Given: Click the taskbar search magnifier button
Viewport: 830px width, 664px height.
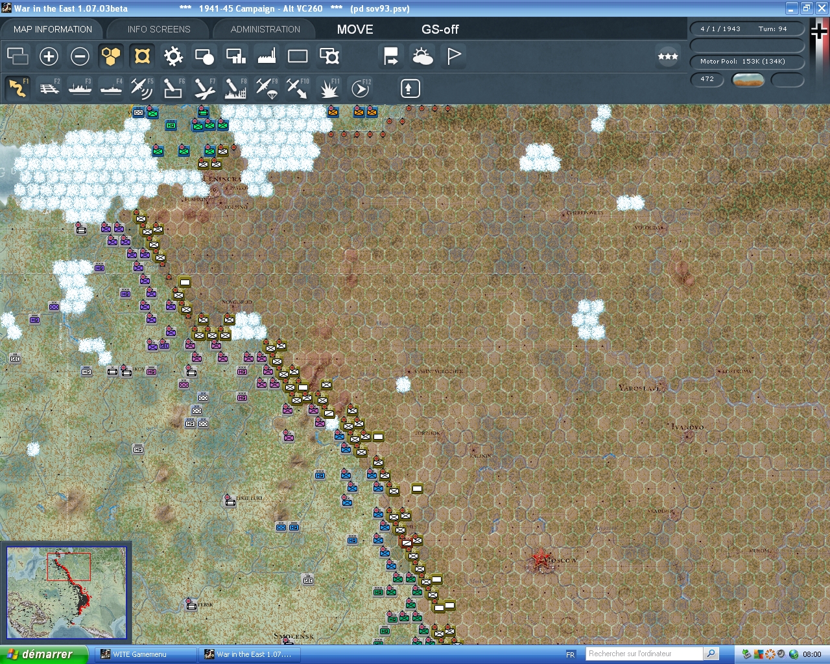Looking at the screenshot, I should click(x=711, y=654).
